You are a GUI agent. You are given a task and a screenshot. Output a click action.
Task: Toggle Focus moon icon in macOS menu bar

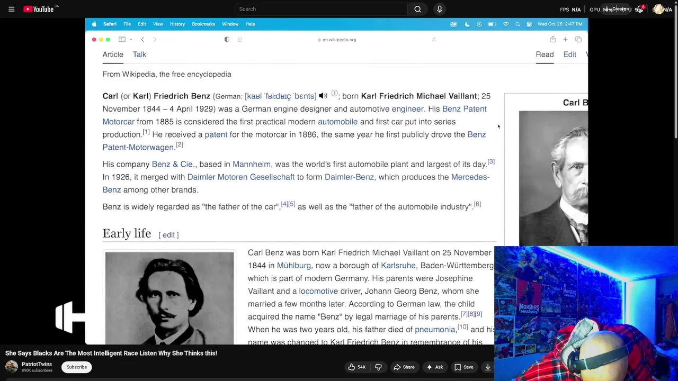click(467, 24)
